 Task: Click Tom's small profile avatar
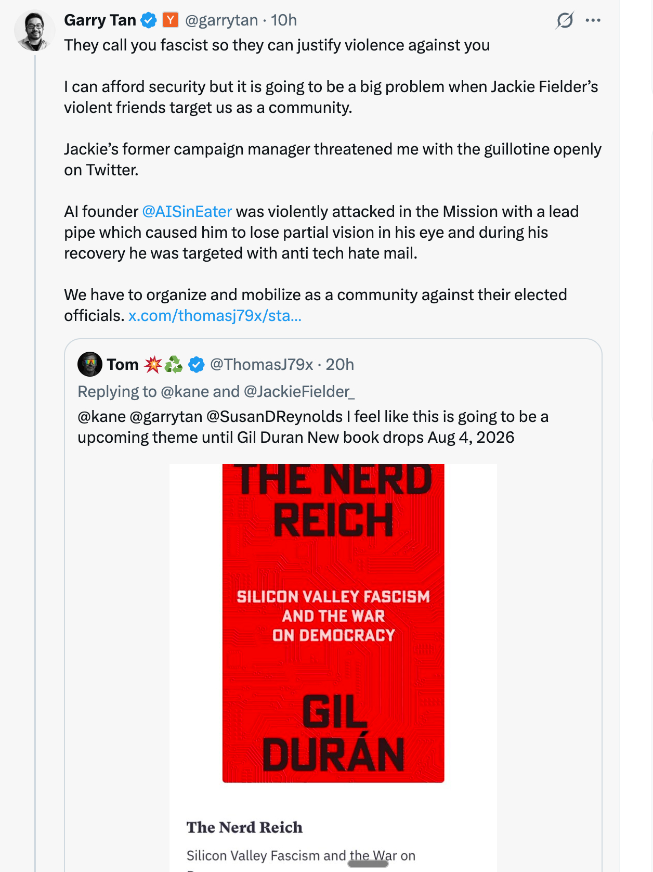coord(90,364)
